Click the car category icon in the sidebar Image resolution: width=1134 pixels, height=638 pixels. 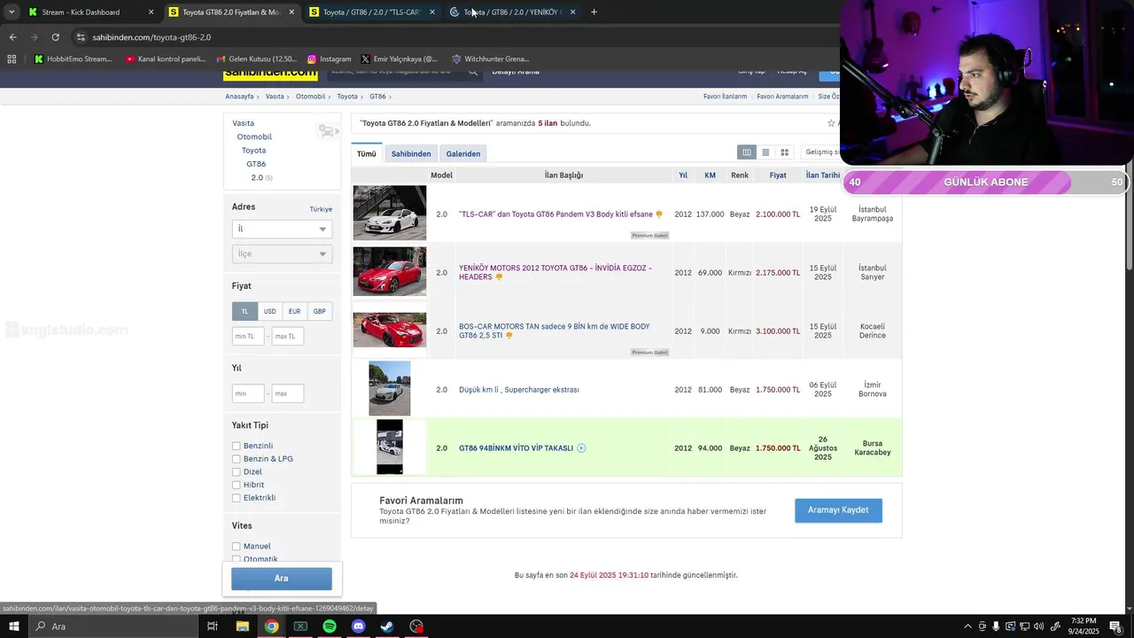coord(328,131)
